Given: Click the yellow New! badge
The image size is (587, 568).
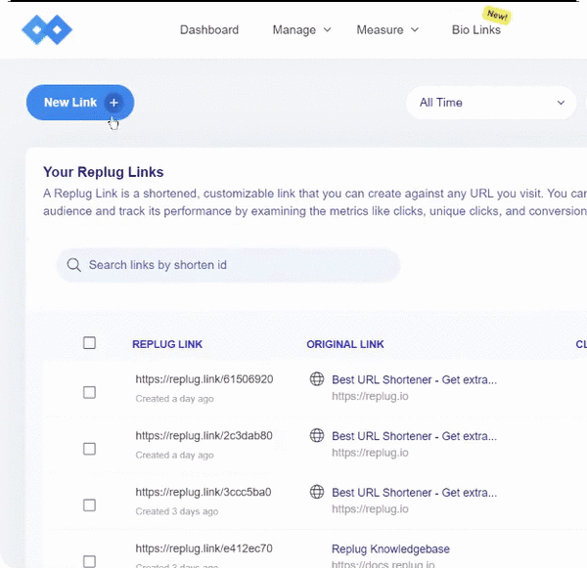Looking at the screenshot, I should pyautogui.click(x=497, y=16).
